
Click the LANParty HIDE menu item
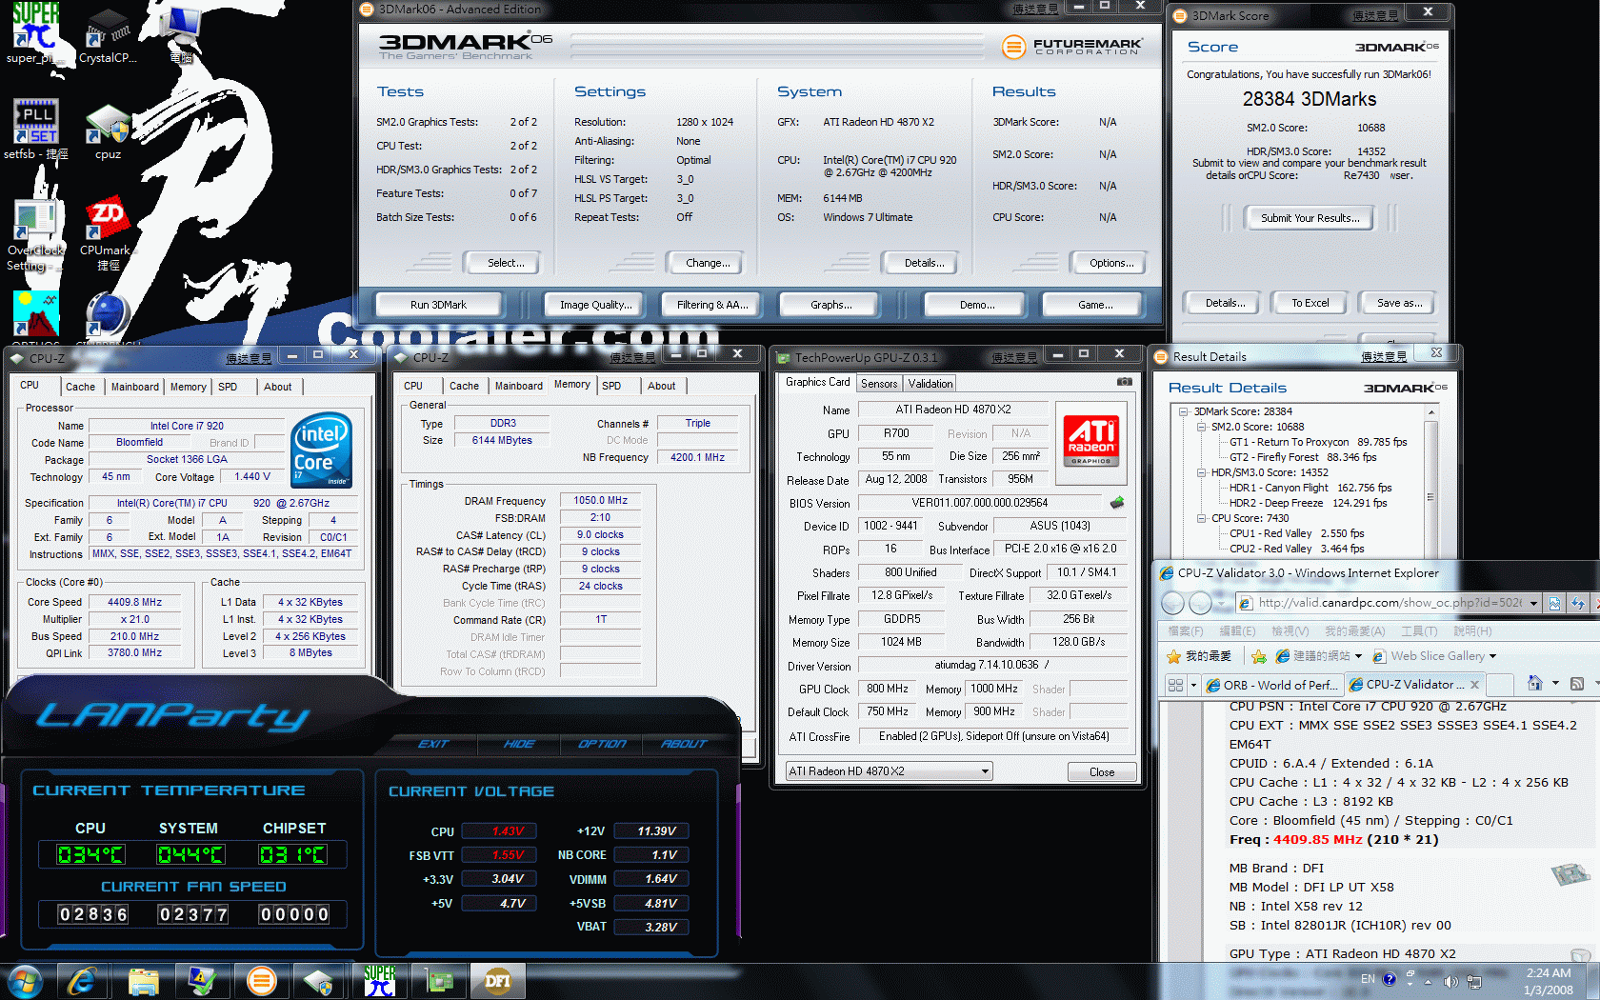519,744
